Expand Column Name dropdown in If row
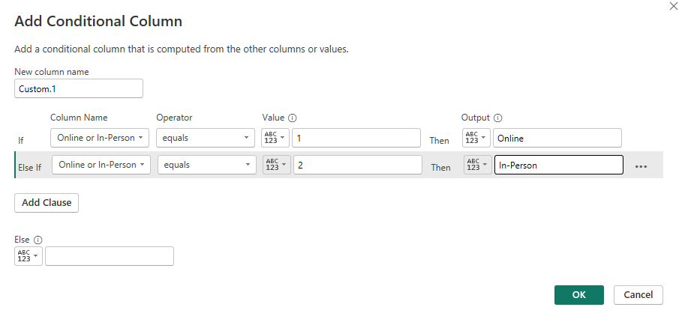Screen dimensions: 679x316 click(x=100, y=138)
